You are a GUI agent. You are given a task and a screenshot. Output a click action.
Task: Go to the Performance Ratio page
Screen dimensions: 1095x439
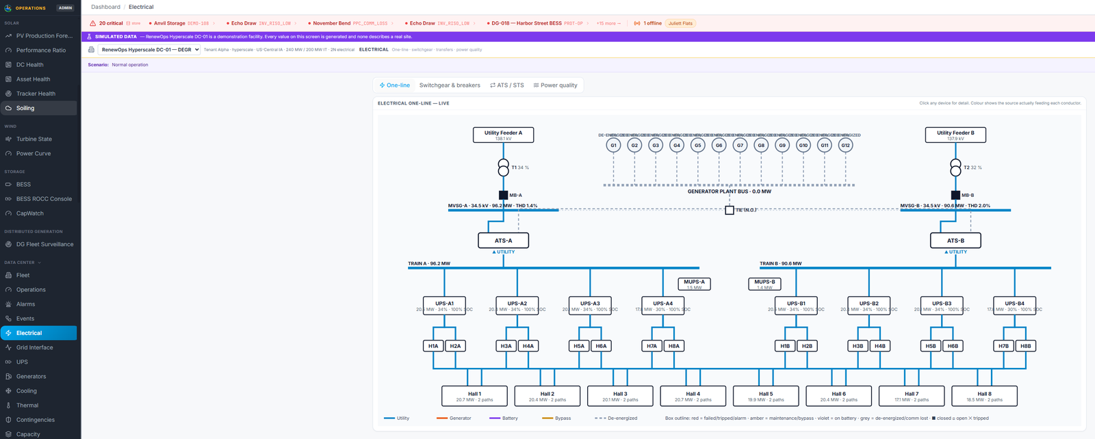point(39,50)
